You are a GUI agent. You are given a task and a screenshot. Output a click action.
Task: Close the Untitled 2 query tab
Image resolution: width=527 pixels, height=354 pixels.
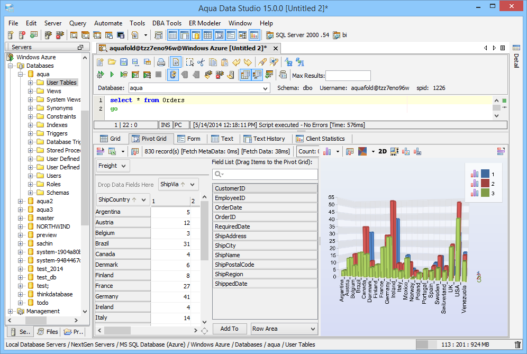(x=276, y=48)
